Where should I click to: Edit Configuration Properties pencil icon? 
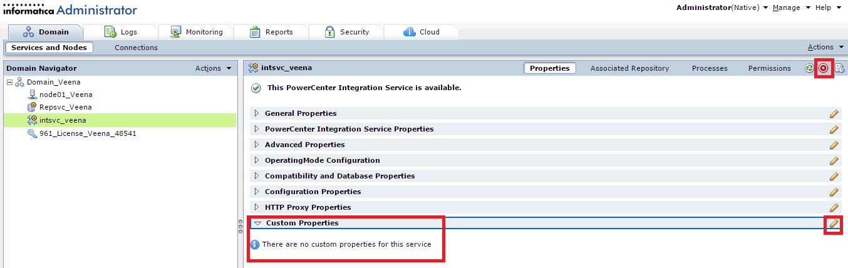click(x=834, y=192)
